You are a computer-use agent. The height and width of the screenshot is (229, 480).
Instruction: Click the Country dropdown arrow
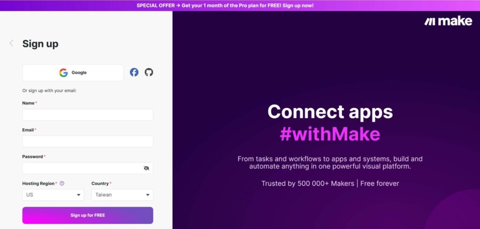148,195
